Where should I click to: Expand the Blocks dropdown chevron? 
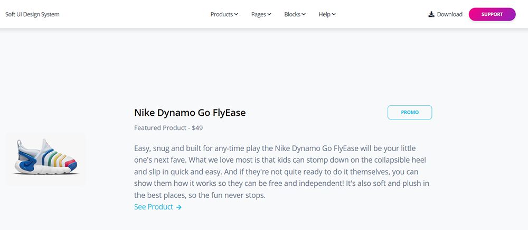point(304,14)
